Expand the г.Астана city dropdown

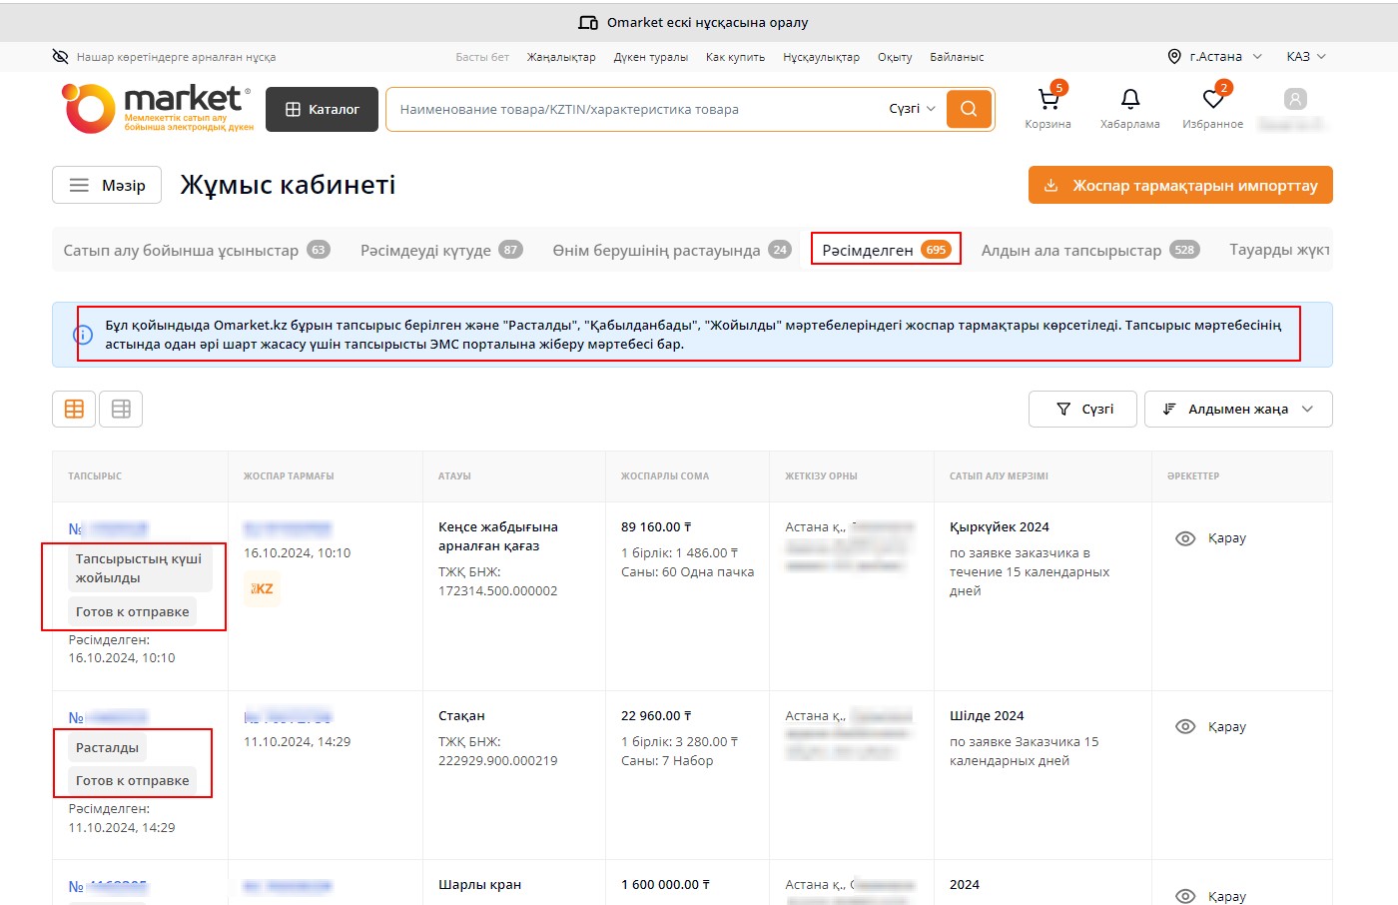1214,57
